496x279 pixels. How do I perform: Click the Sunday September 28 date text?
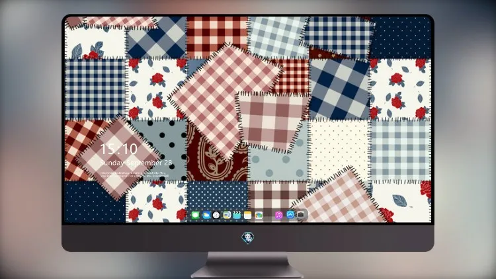click(x=136, y=163)
